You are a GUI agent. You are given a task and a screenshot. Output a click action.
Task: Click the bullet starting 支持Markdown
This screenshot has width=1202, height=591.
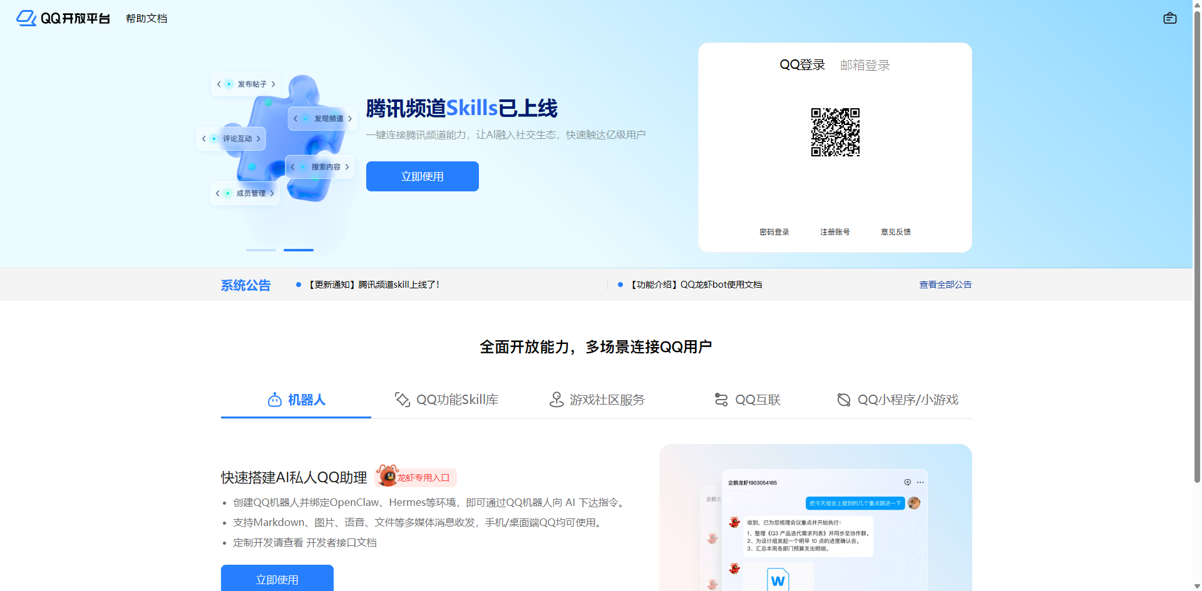point(419,523)
